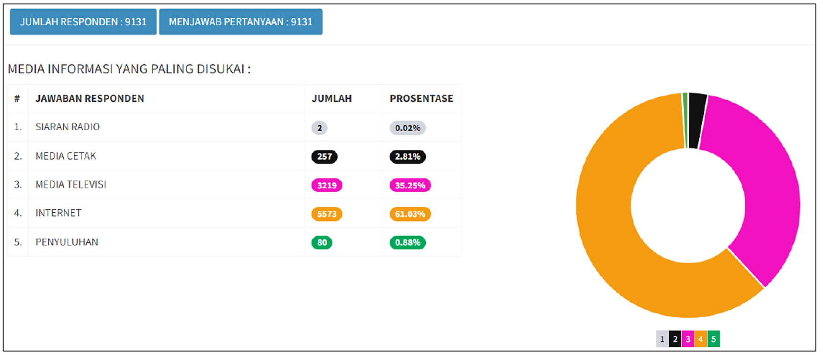Screen dimensions: 820x355
Task: Click the PROSENTASE column header
Action: (421, 99)
